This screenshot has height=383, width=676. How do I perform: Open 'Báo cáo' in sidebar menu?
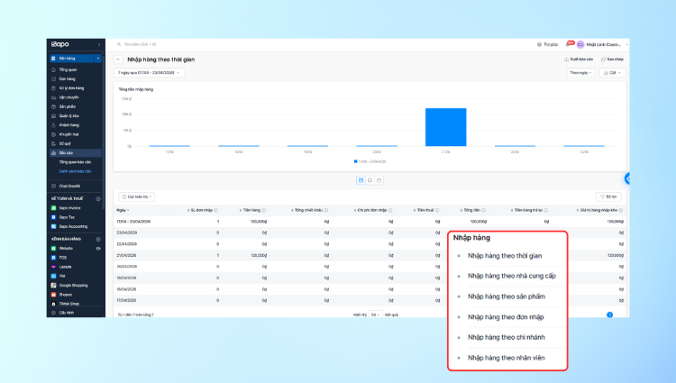click(x=66, y=153)
